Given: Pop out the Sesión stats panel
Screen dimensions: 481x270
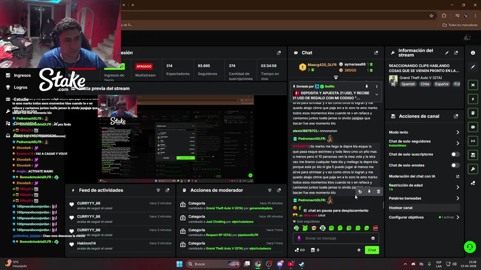Looking at the screenshot, I should click(278, 53).
